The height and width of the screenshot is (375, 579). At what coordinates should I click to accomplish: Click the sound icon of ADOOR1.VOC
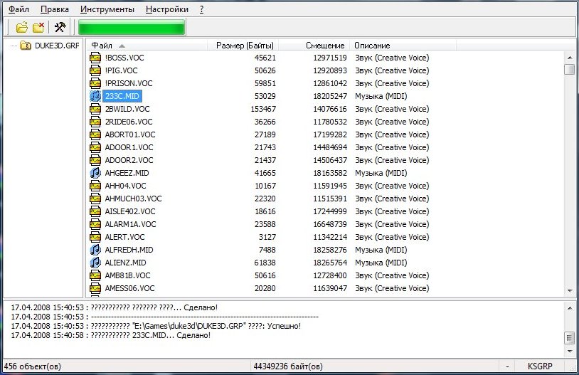point(95,147)
